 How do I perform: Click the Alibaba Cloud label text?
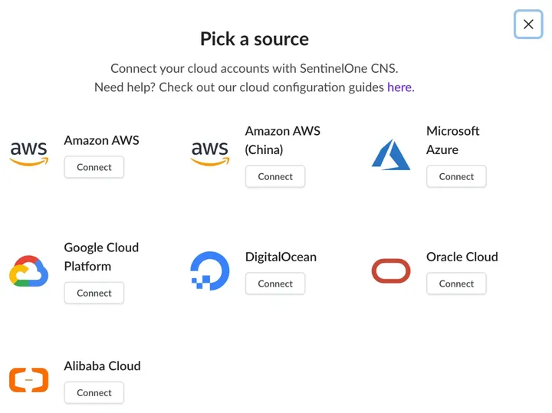pos(102,366)
